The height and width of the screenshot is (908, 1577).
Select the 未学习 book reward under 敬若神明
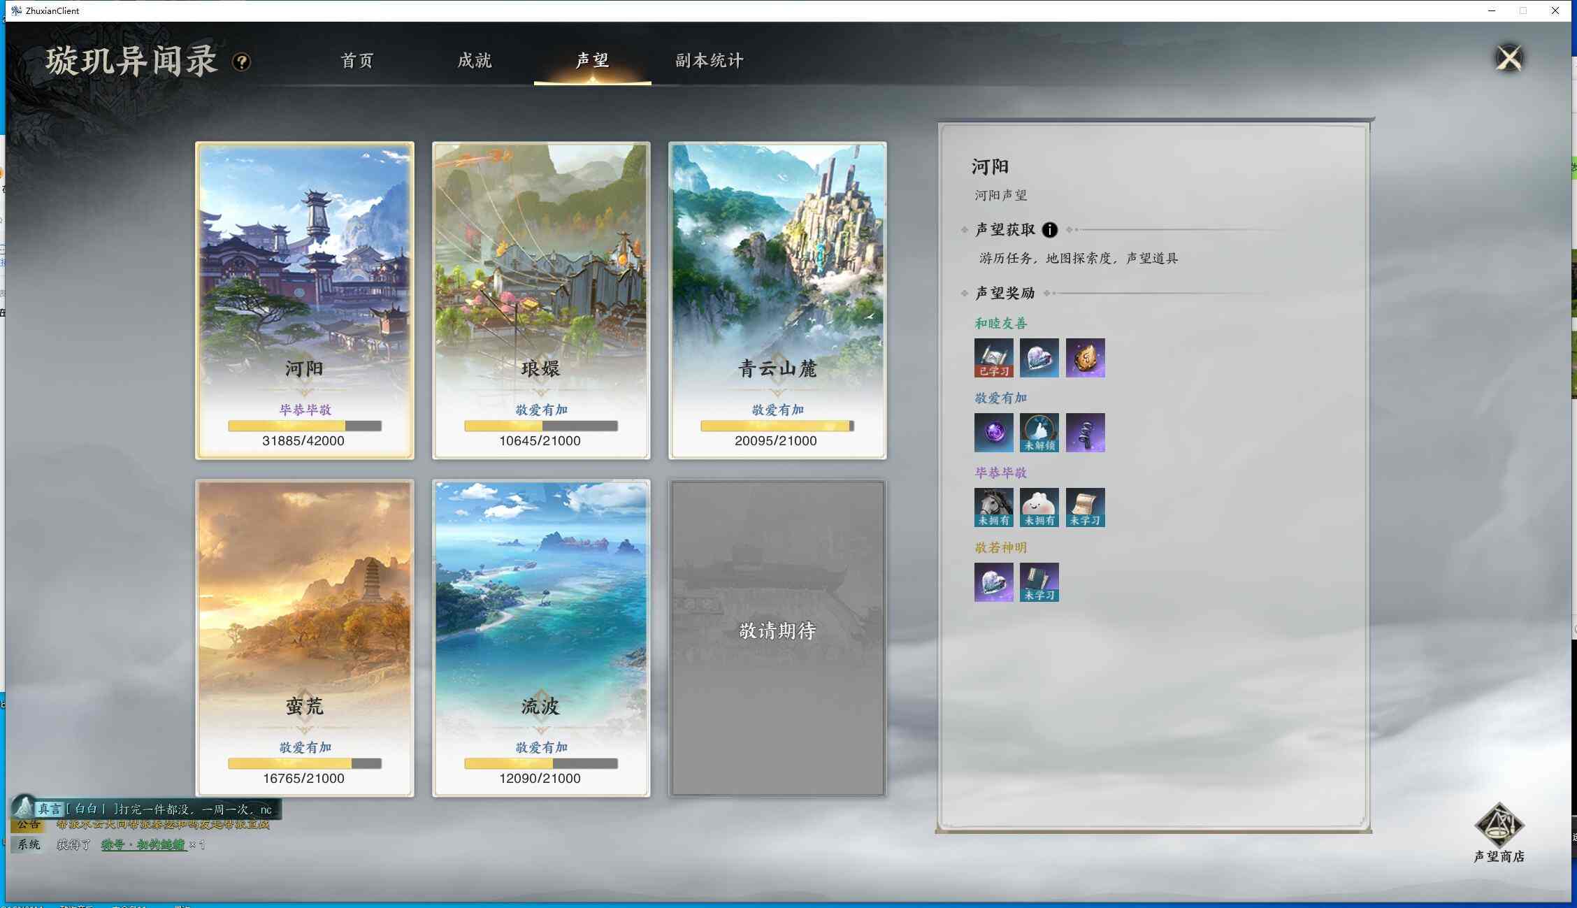tap(1039, 582)
